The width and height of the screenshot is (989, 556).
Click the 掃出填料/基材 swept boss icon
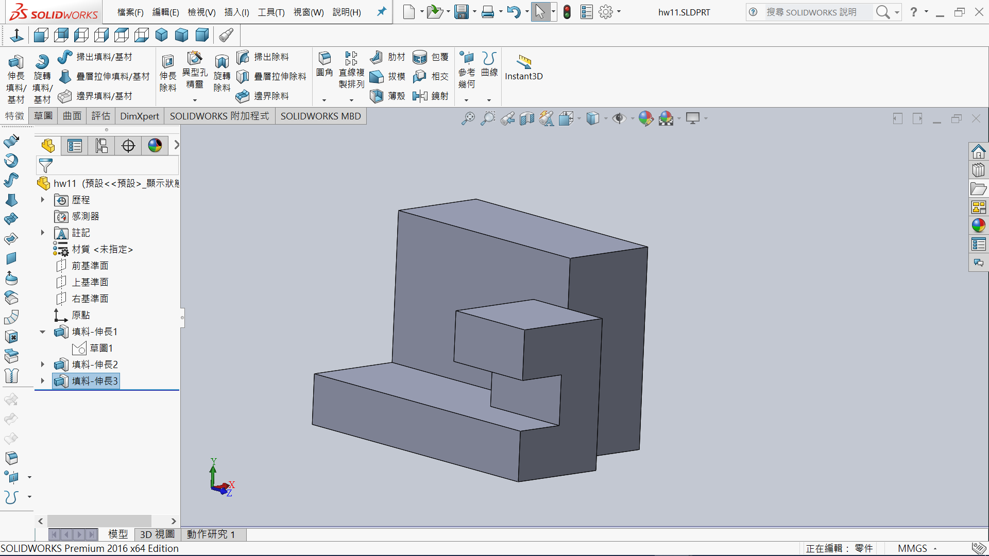(65, 57)
